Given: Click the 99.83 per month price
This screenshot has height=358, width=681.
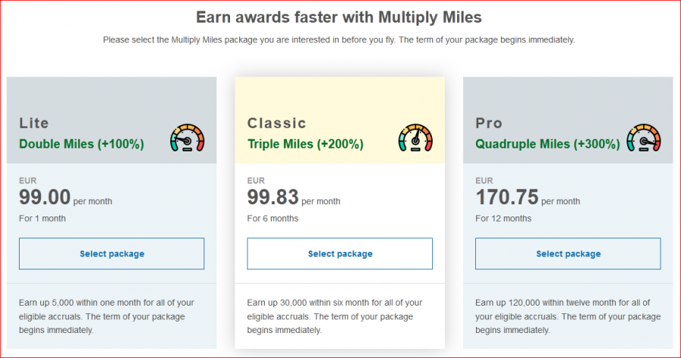Looking at the screenshot, I should 292,198.
